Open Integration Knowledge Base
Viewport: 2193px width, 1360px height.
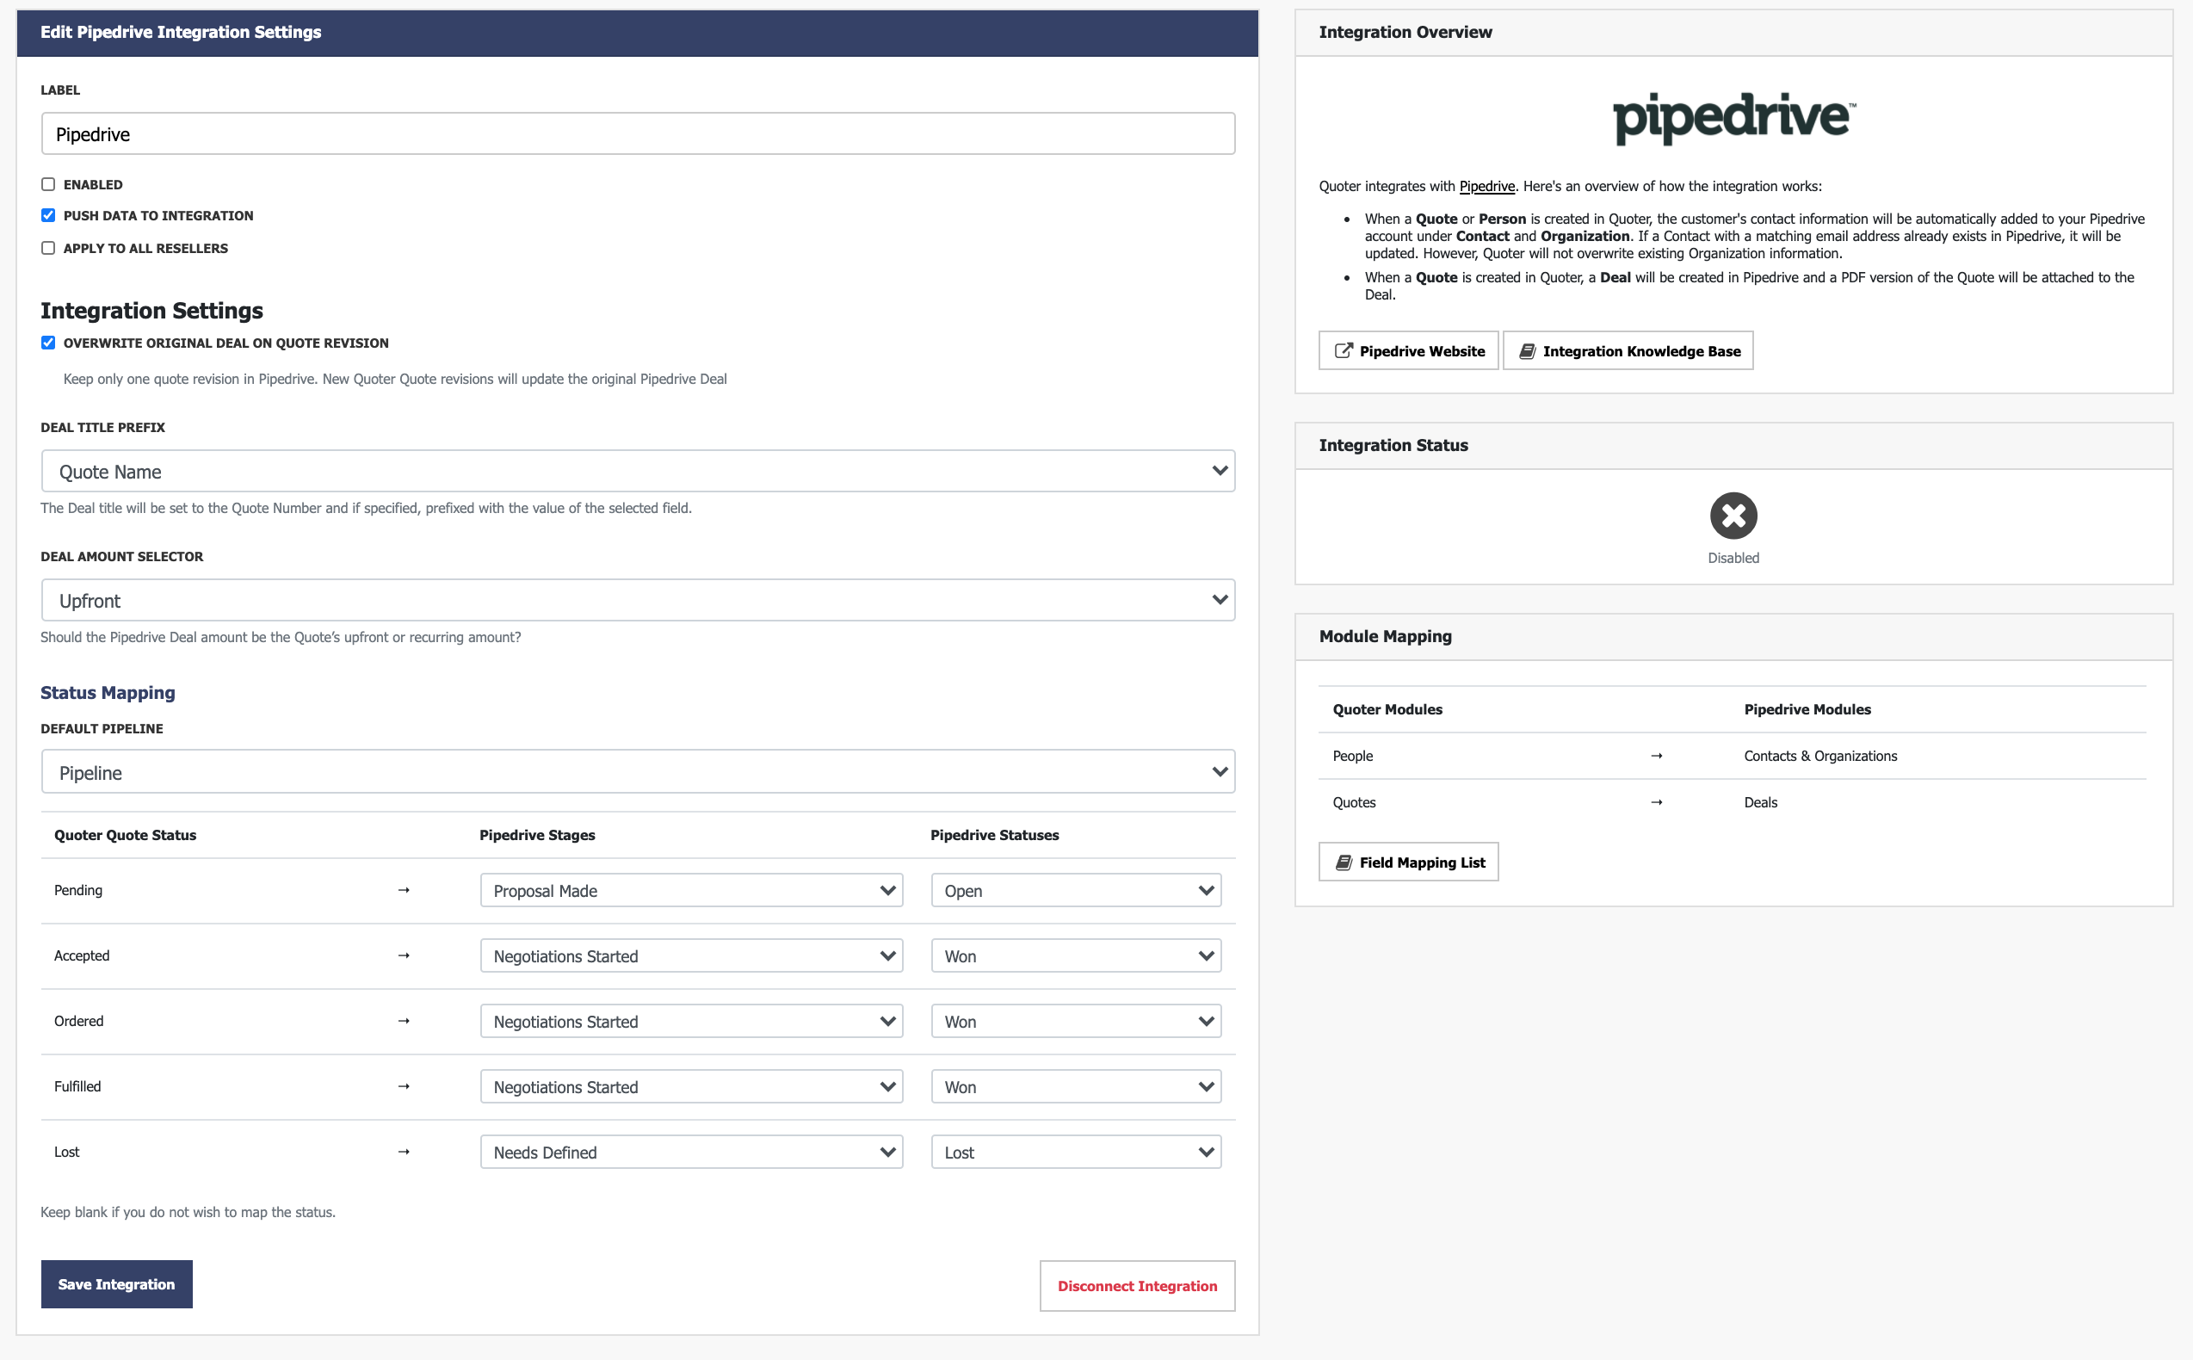coord(1628,351)
